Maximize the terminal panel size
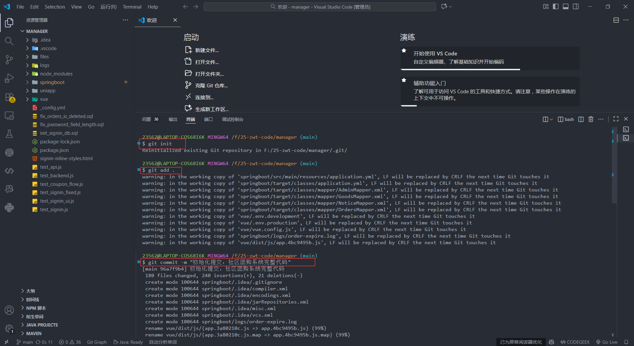Viewport: 634px width, 346px height. coord(616,119)
